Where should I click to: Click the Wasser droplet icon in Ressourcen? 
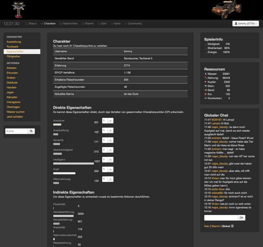[206, 74]
